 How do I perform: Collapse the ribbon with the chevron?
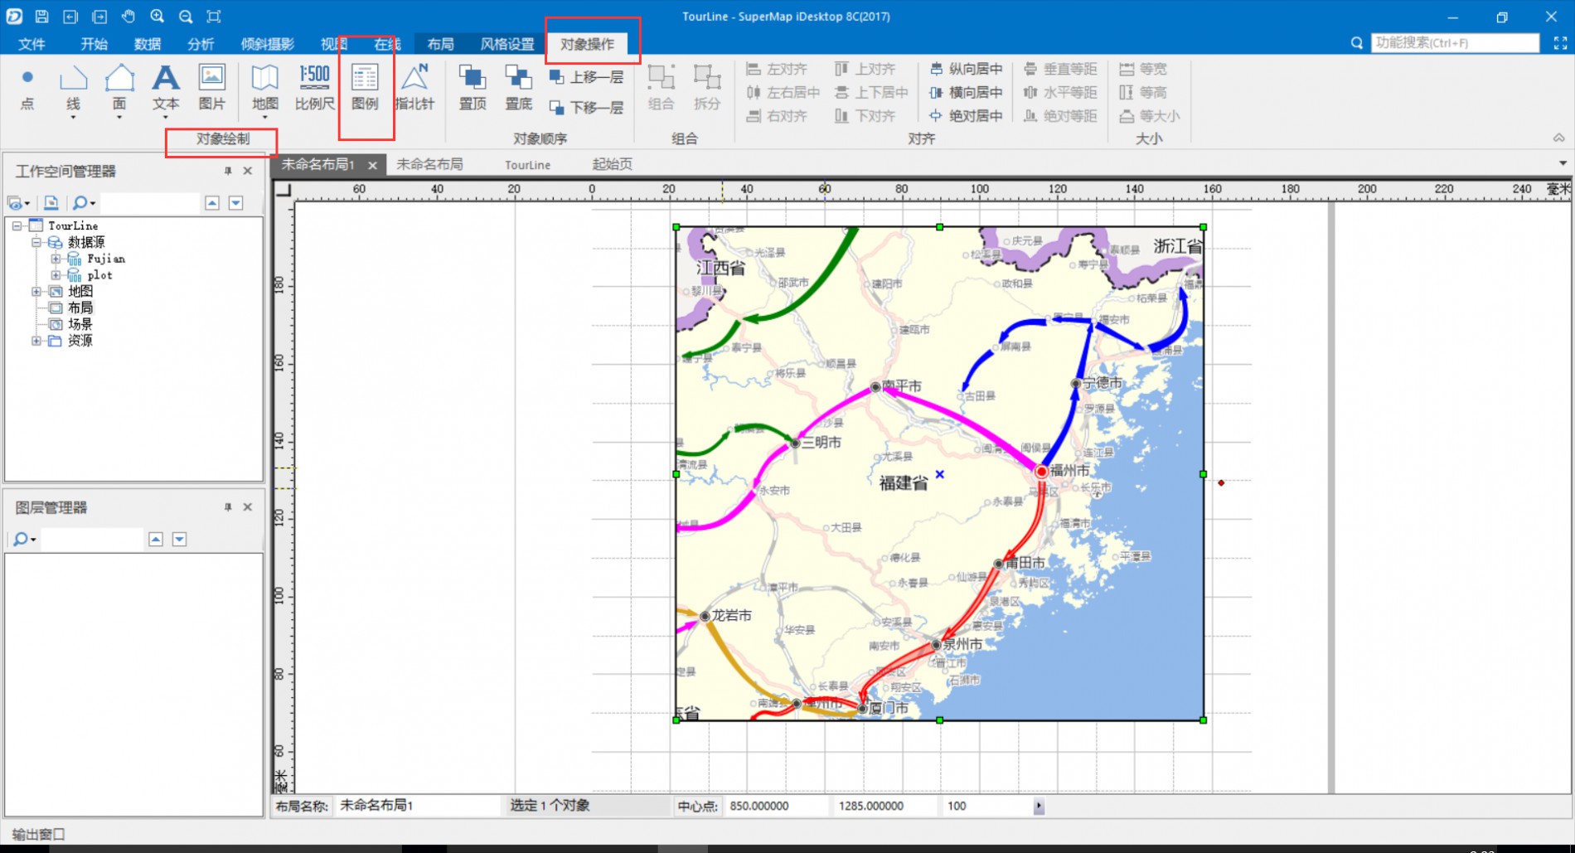(x=1559, y=138)
